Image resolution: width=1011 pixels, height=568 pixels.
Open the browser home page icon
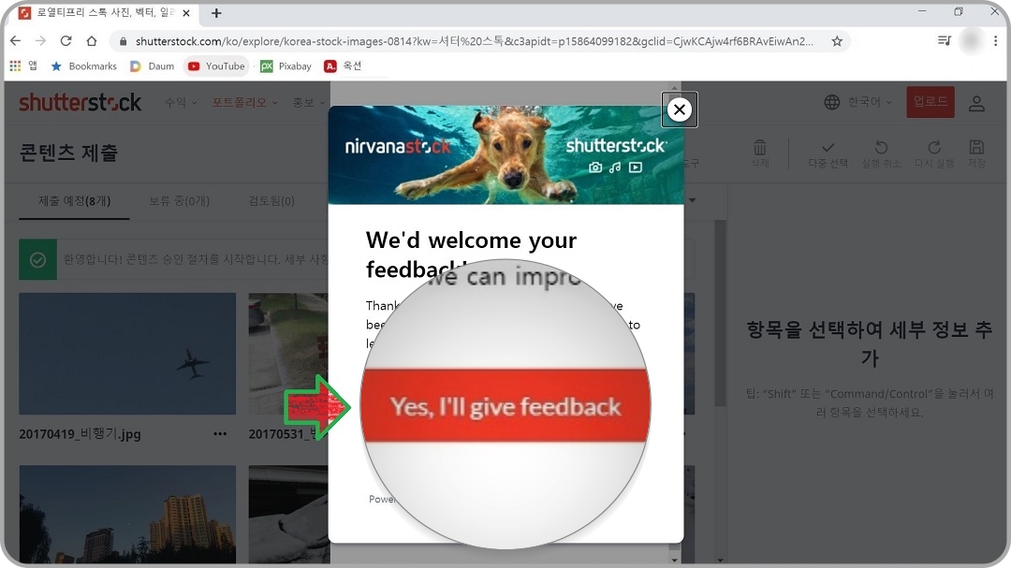92,41
